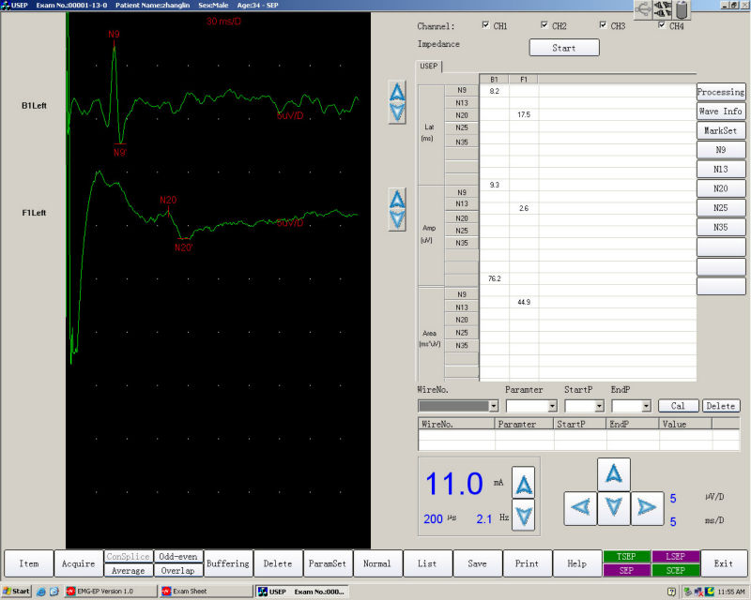Open EMG-EP Version 1.0 taskbar item
This screenshot has height=600, width=751.
point(110,592)
